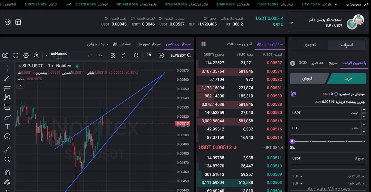The image size is (371, 192).
Task: Select the text tool in chart sidebar
Action: (x=7, y=127)
